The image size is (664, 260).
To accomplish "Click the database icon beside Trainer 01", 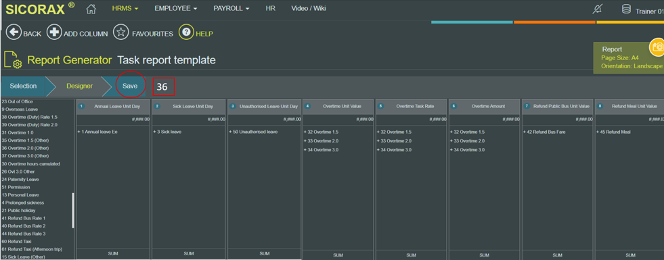I will [x=626, y=9].
